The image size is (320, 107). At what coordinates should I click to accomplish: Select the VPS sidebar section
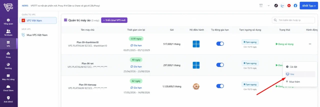pyautogui.click(x=8, y=44)
